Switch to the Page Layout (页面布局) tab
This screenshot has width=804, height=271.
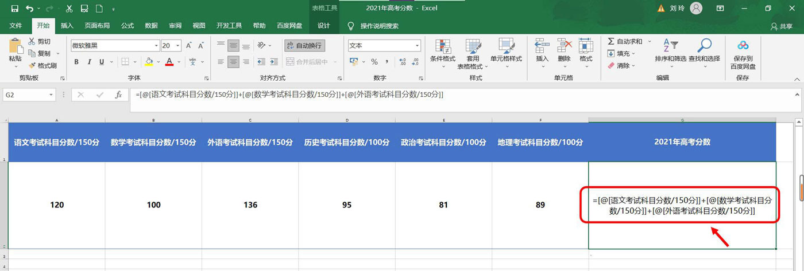pyautogui.click(x=97, y=26)
